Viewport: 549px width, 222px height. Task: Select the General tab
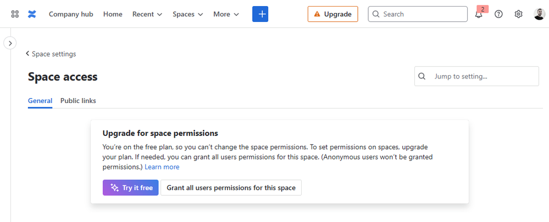click(40, 101)
